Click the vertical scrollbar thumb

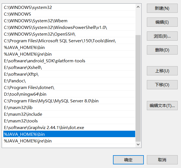click(x=138, y=88)
